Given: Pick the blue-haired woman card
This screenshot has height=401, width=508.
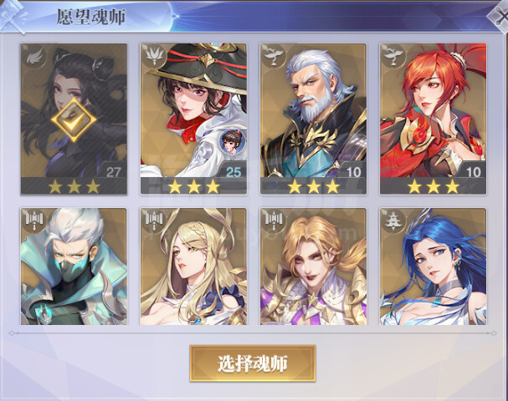Looking at the screenshot, I should (x=433, y=266).
